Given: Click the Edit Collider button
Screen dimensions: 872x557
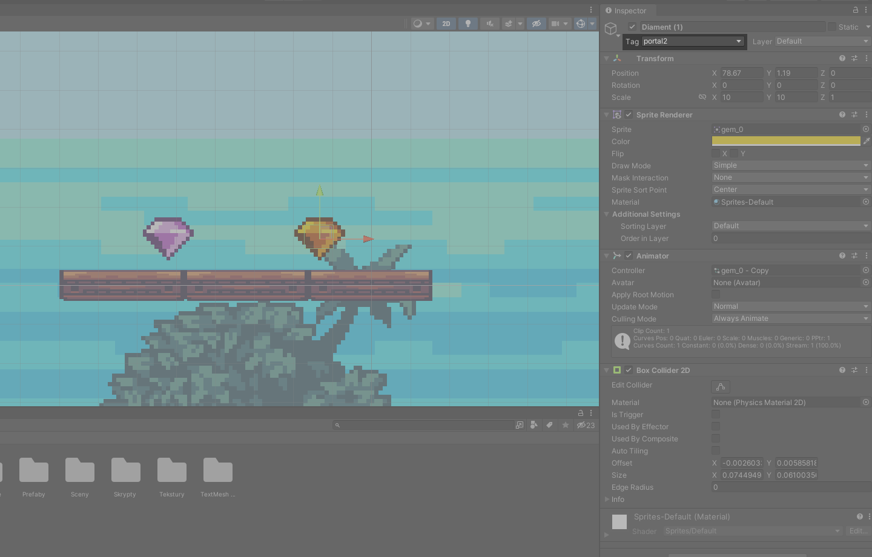Looking at the screenshot, I should [721, 386].
